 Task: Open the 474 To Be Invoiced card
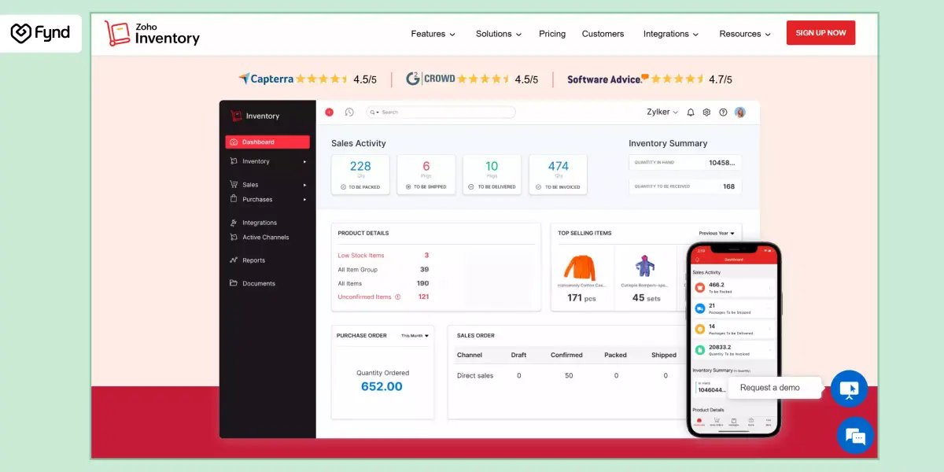[x=558, y=175]
